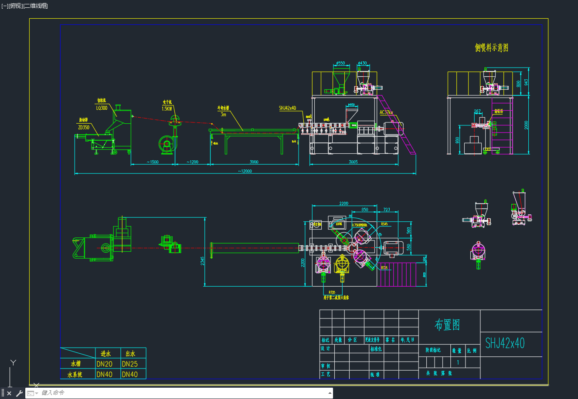Select the 723 dimension text
Viewport: 578px width, 399px height.
(387, 210)
